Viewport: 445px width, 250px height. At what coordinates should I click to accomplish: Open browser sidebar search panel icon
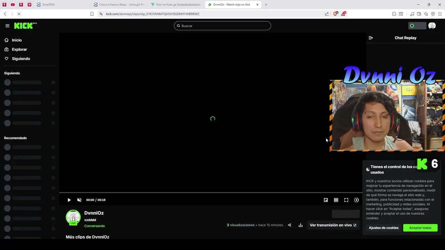401,14
